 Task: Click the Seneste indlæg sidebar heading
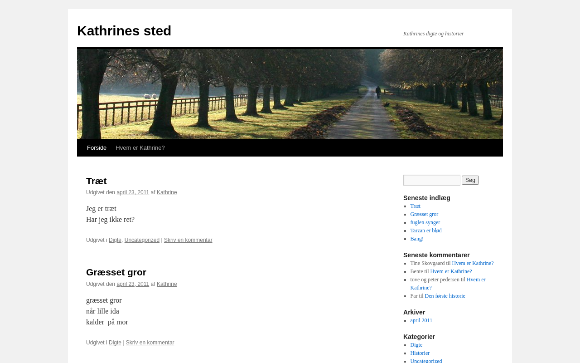[427, 198]
